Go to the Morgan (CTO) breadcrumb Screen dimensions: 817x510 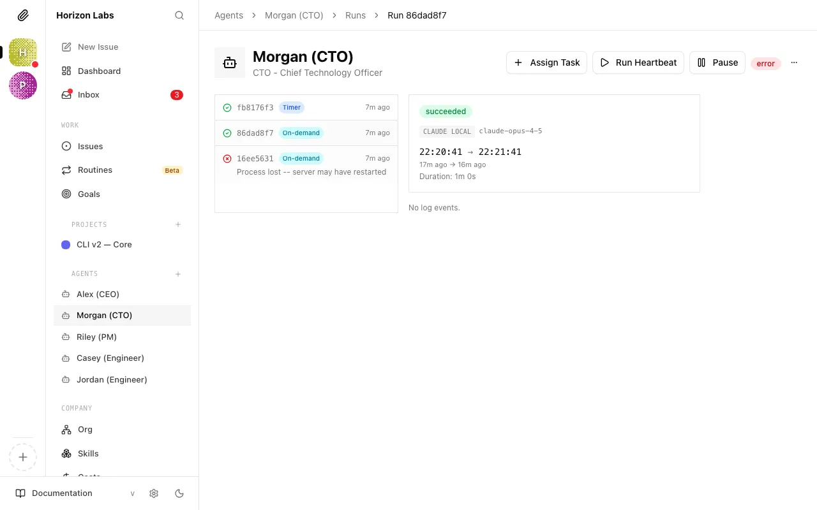tap(294, 15)
